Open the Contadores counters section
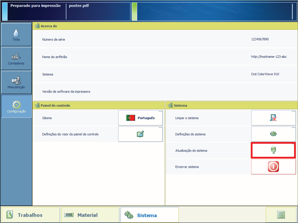Image resolution: width=298 pixels, height=223 pixels. pos(16,59)
